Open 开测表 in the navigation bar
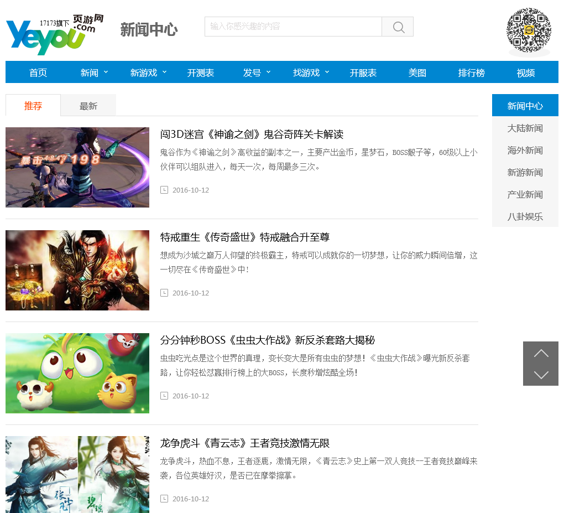Viewport: 564px width, 513px height. (x=200, y=72)
